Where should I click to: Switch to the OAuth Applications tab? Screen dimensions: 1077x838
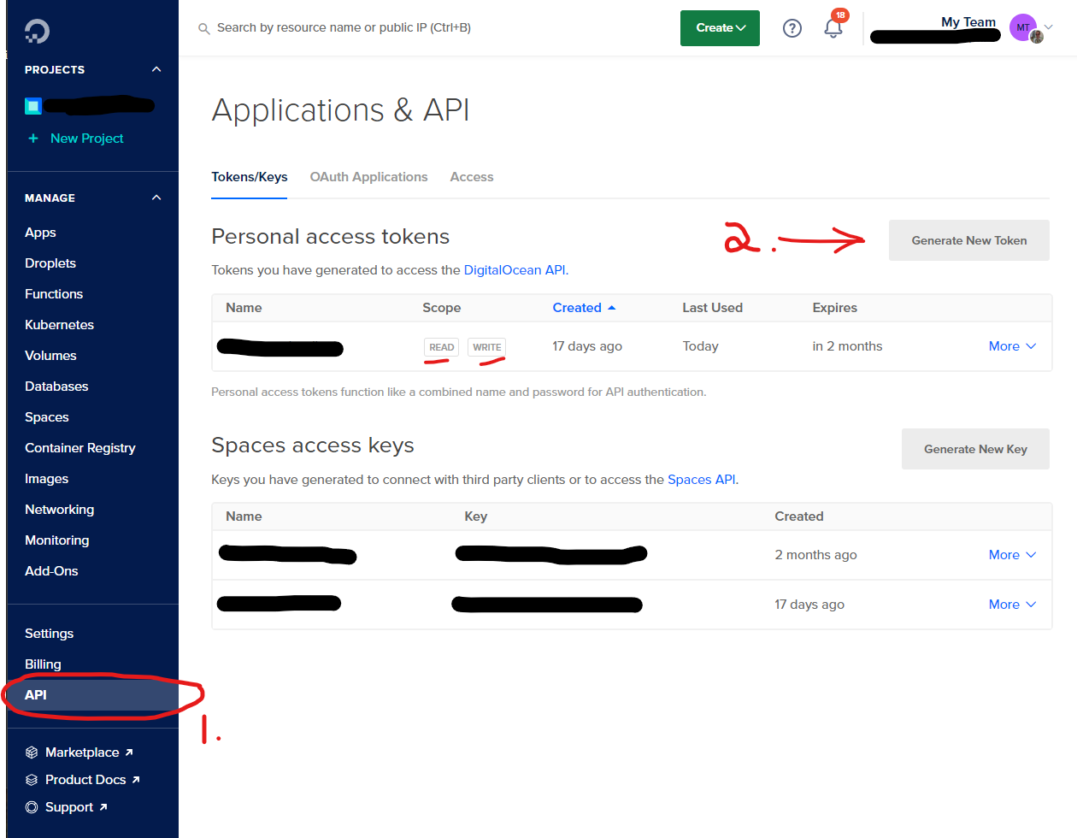[368, 177]
